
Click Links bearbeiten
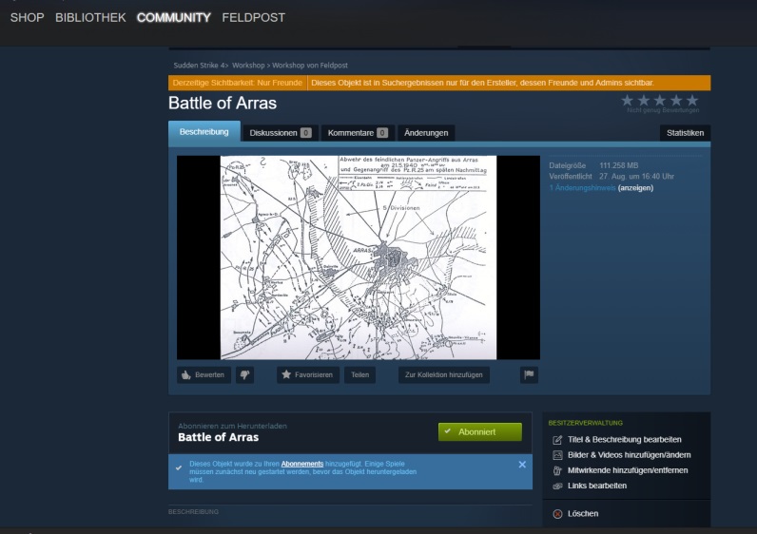(x=596, y=486)
